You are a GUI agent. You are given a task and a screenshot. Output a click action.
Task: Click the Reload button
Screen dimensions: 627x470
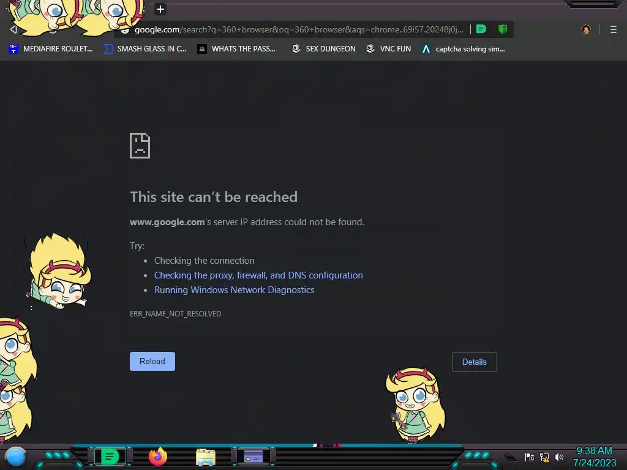pyautogui.click(x=152, y=361)
